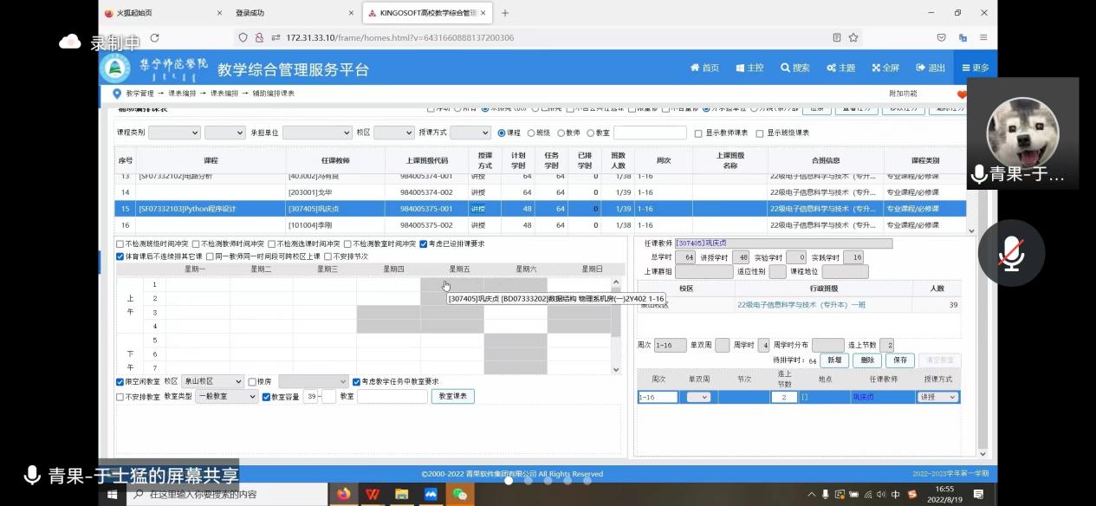The height and width of the screenshot is (506, 1096).
Task: Switch to the 登录成功 browser tab
Action: coord(289,13)
